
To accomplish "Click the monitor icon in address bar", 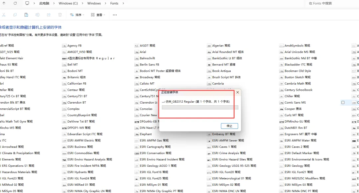I will (27, 3).
